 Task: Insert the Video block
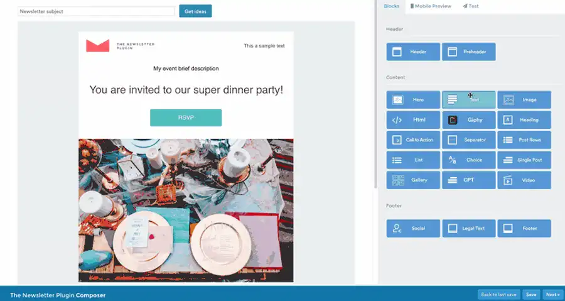524,180
